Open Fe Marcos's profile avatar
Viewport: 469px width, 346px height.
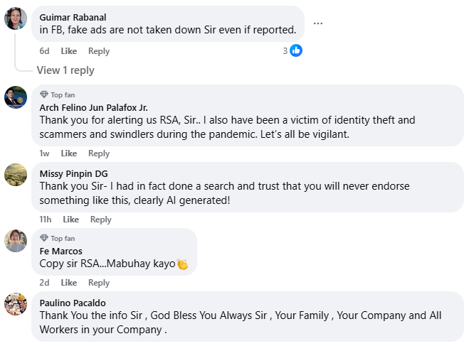tap(16, 240)
